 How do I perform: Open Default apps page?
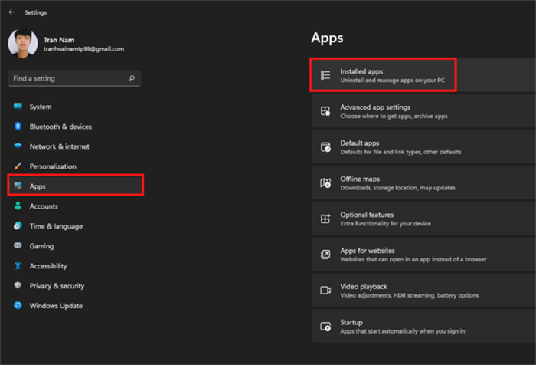[424, 147]
